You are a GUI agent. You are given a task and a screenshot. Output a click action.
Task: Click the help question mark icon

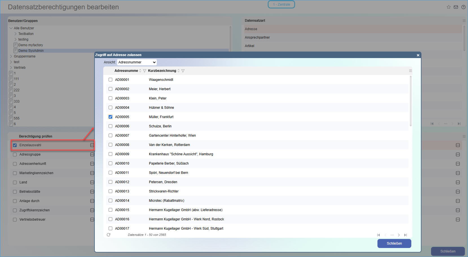(463, 7)
